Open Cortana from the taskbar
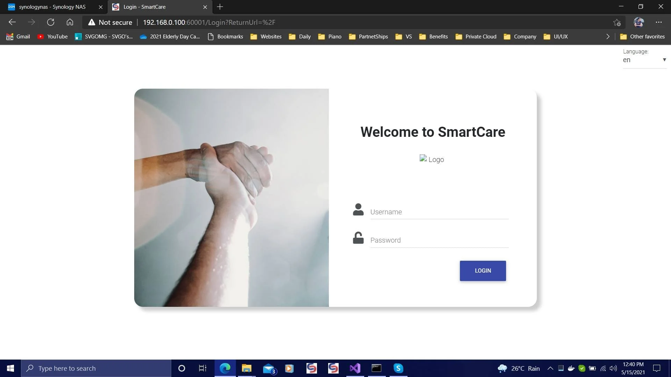This screenshot has width=671, height=377. (181, 368)
